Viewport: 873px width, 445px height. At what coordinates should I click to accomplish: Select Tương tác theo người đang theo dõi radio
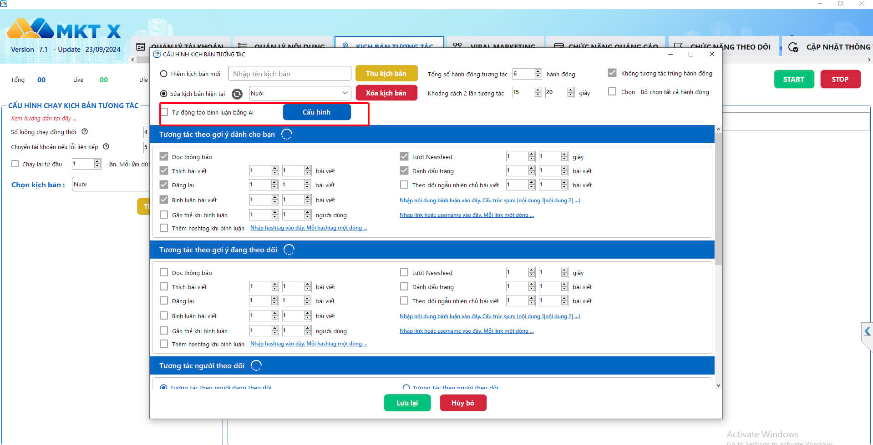click(163, 387)
